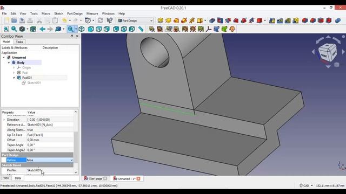Close the Unnamed : 1* document tab
The image size is (346, 194).
click(138, 178)
